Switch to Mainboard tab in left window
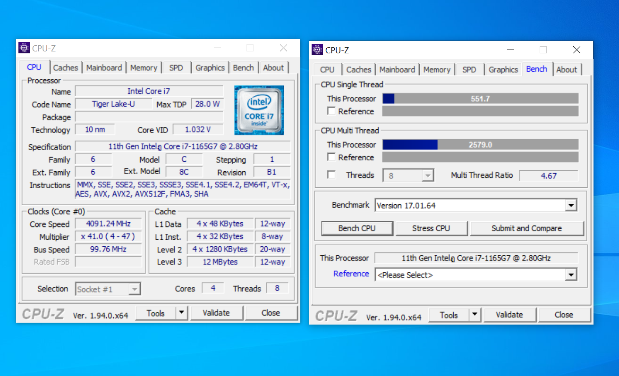 [104, 67]
